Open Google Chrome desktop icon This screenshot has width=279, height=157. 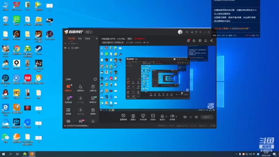(x=16, y=50)
